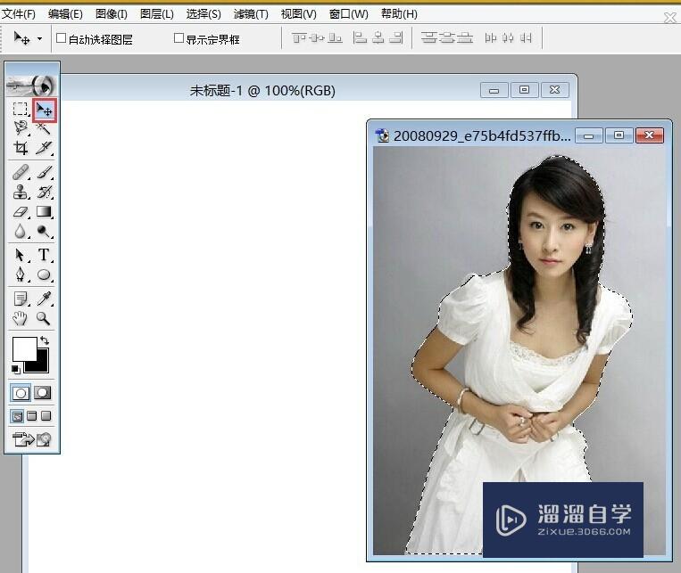Open the 编辑(E) menu

pyautogui.click(x=65, y=14)
